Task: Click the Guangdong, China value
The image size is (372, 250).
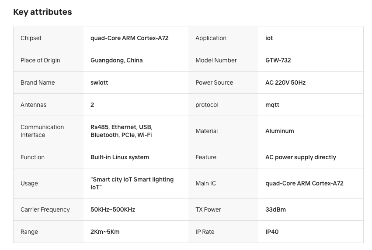Action: click(x=116, y=60)
